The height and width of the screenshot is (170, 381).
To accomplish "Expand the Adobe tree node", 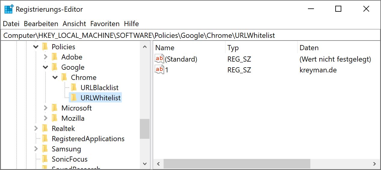I will point(45,57).
